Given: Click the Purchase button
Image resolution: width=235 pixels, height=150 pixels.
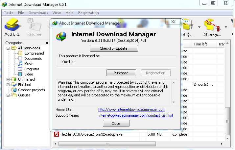Looking at the screenshot, I should [x=121, y=73].
